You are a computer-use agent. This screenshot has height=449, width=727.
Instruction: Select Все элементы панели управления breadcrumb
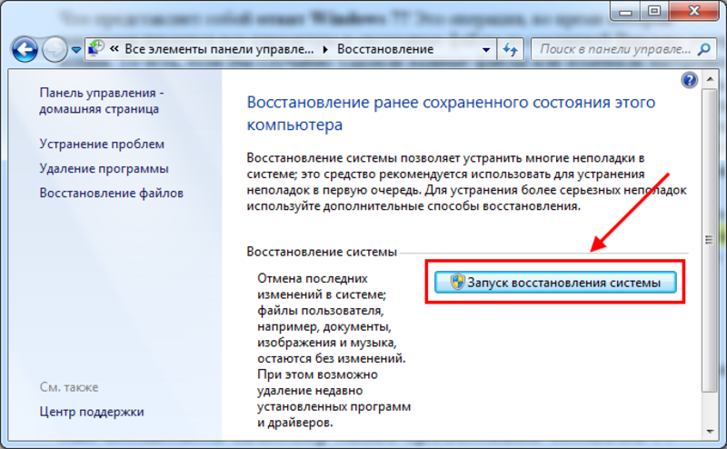219,49
